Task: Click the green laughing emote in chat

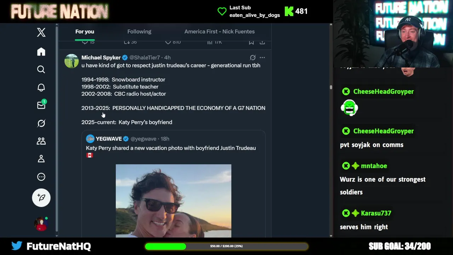Action: tap(349, 108)
